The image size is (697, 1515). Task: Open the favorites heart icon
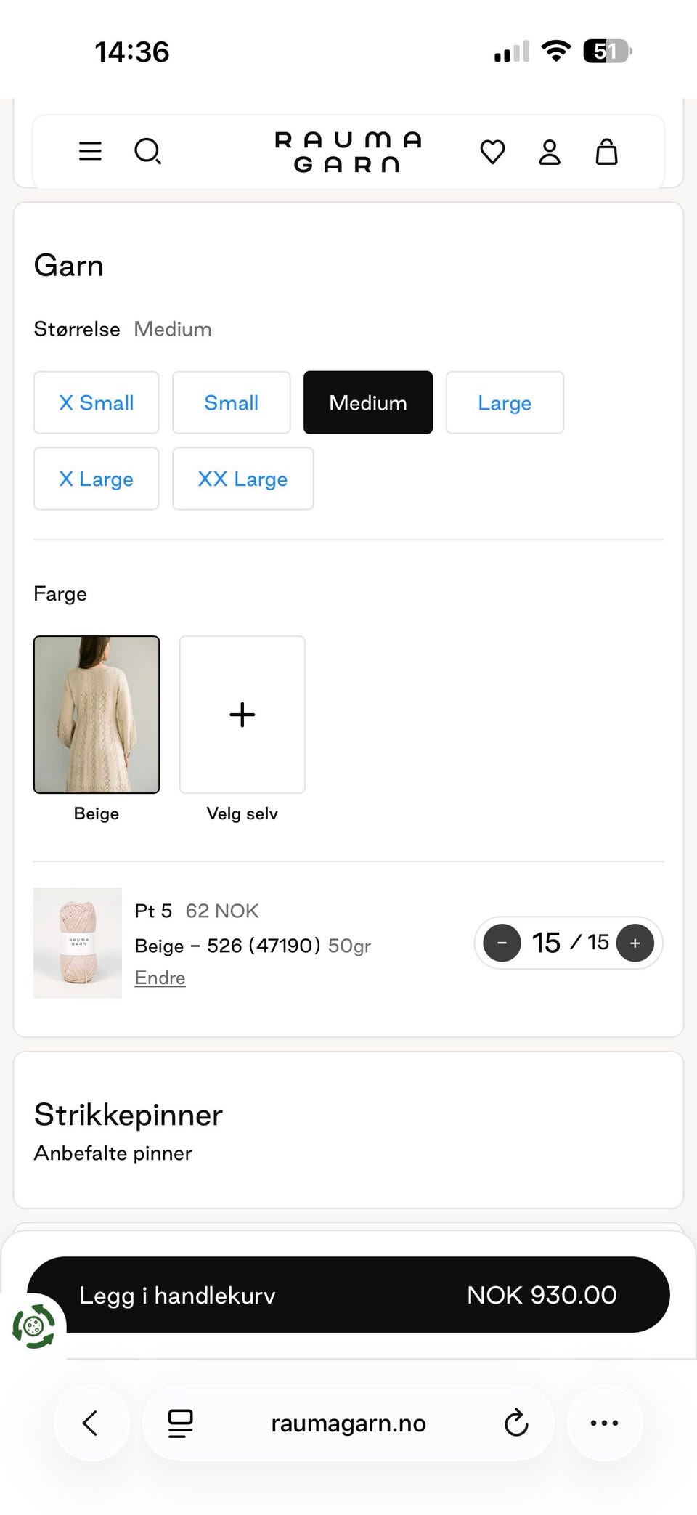tap(492, 152)
